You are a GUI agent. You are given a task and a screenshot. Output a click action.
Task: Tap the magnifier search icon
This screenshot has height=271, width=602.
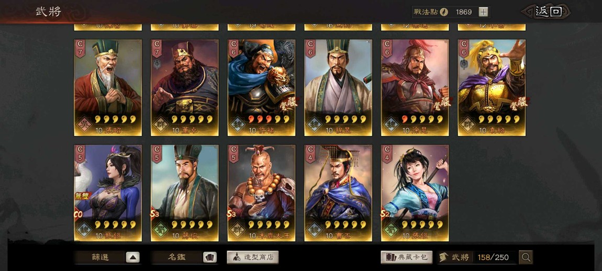pyautogui.click(x=526, y=257)
